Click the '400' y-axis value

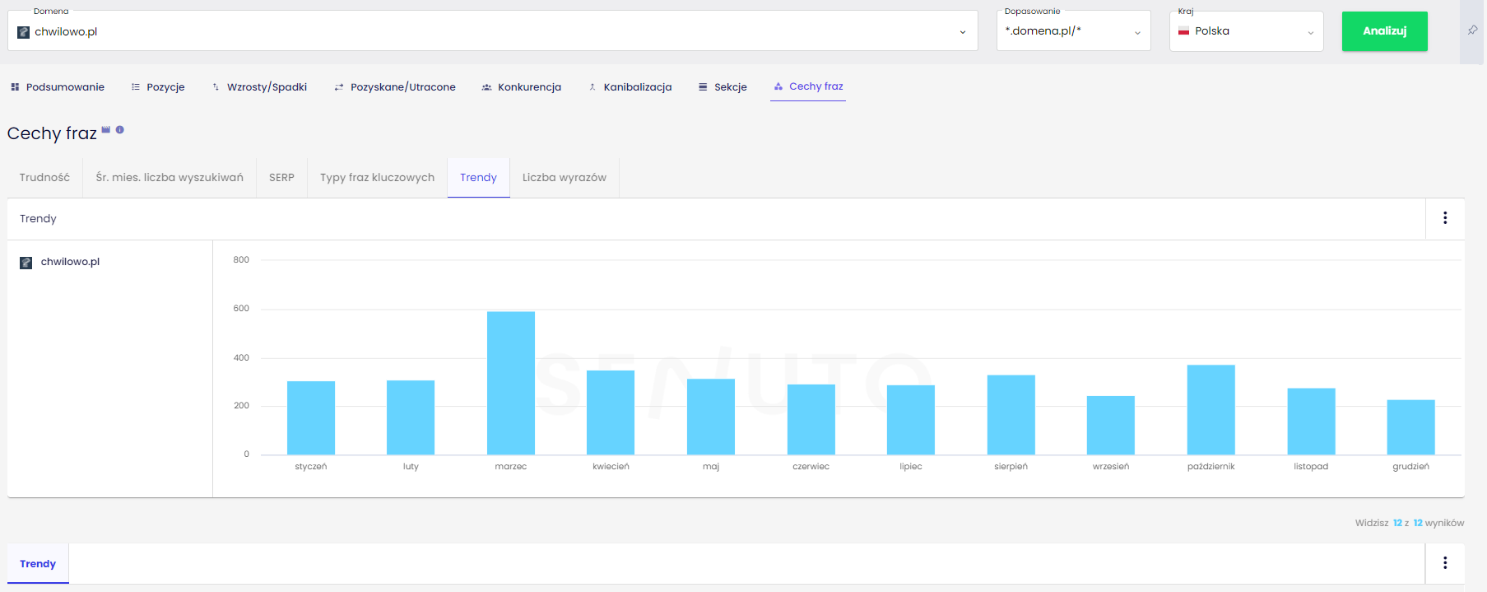pyautogui.click(x=241, y=358)
